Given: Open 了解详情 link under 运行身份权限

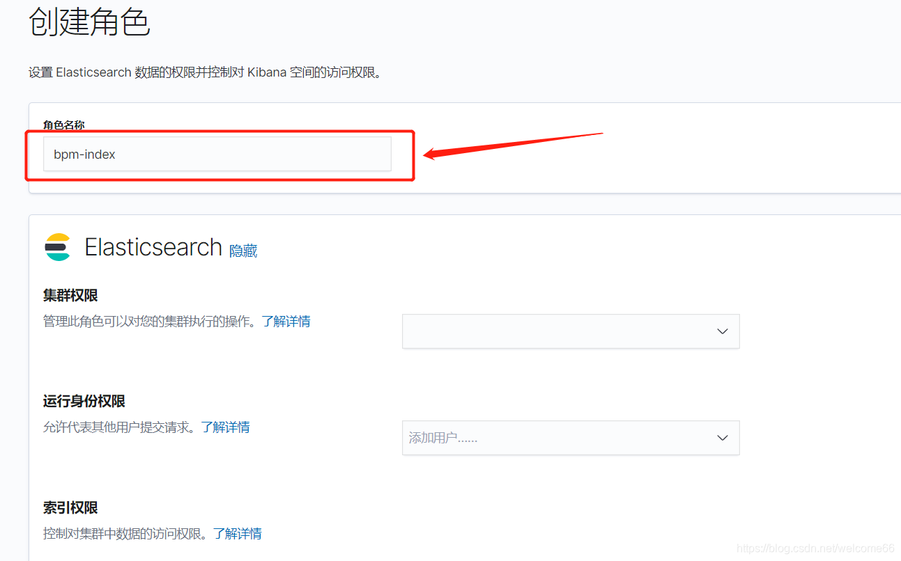Looking at the screenshot, I should (226, 427).
